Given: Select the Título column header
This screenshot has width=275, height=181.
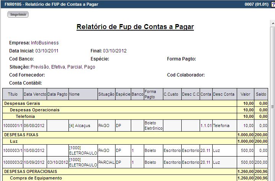Looking at the screenshot, I should click(13, 94).
